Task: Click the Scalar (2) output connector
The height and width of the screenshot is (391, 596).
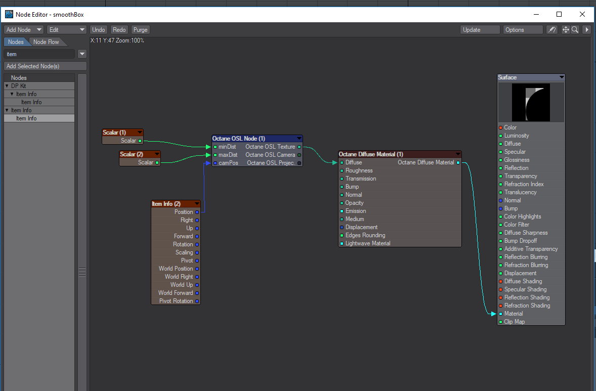Action: point(157,162)
